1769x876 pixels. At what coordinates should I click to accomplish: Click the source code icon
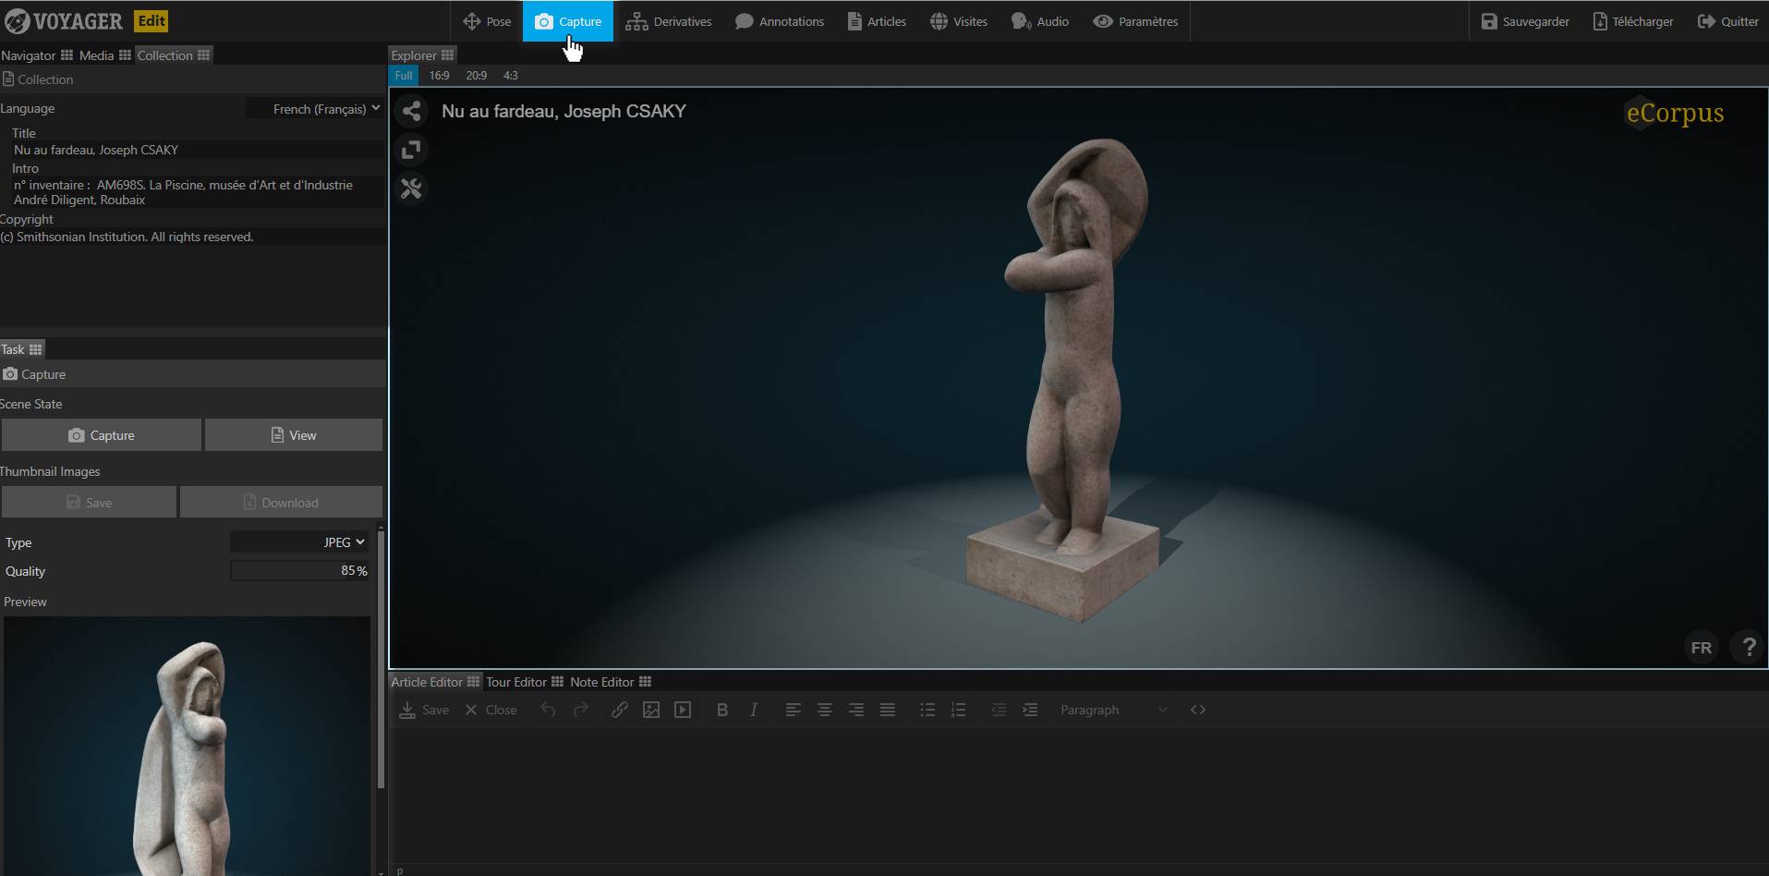coord(1198,710)
